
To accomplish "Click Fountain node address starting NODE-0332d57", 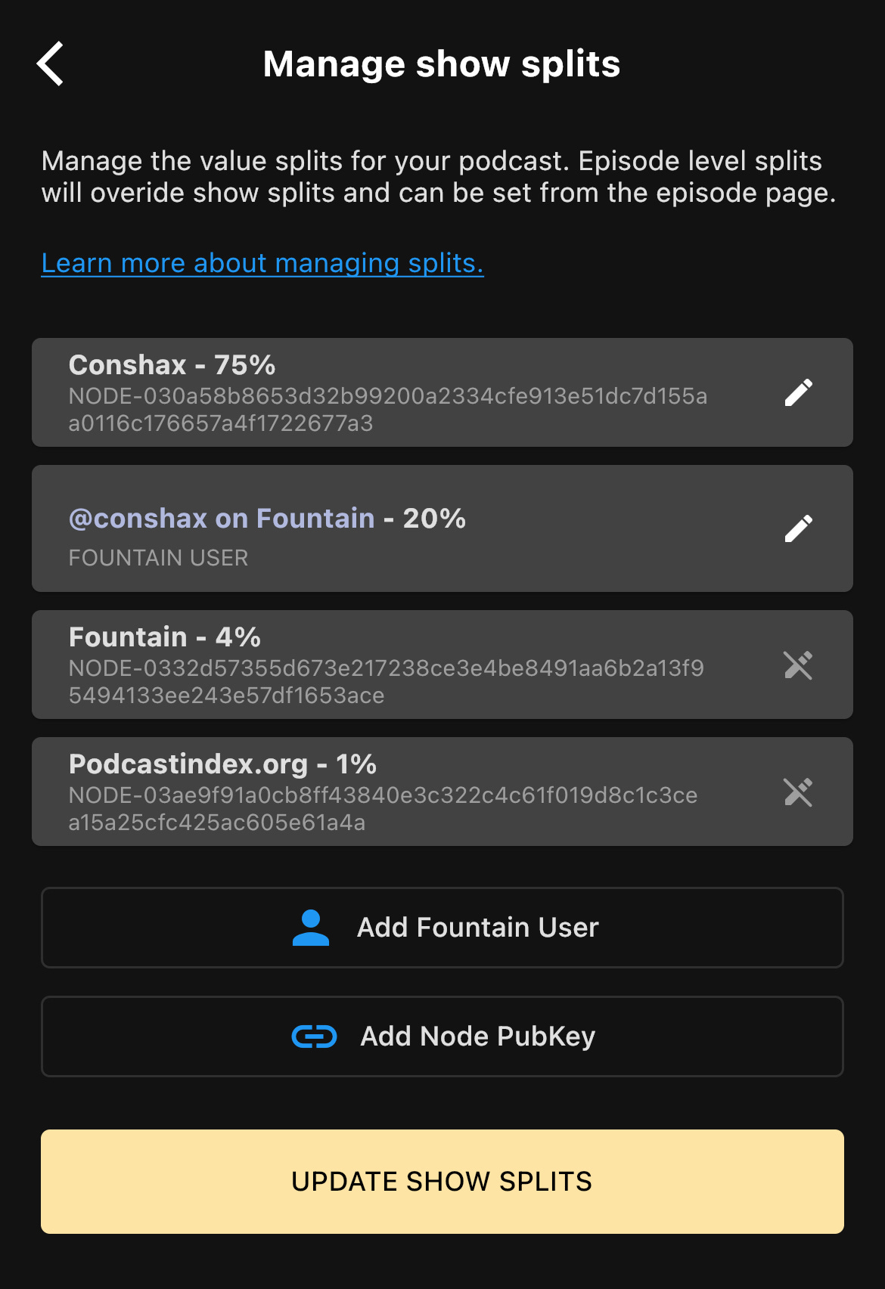I will (387, 682).
